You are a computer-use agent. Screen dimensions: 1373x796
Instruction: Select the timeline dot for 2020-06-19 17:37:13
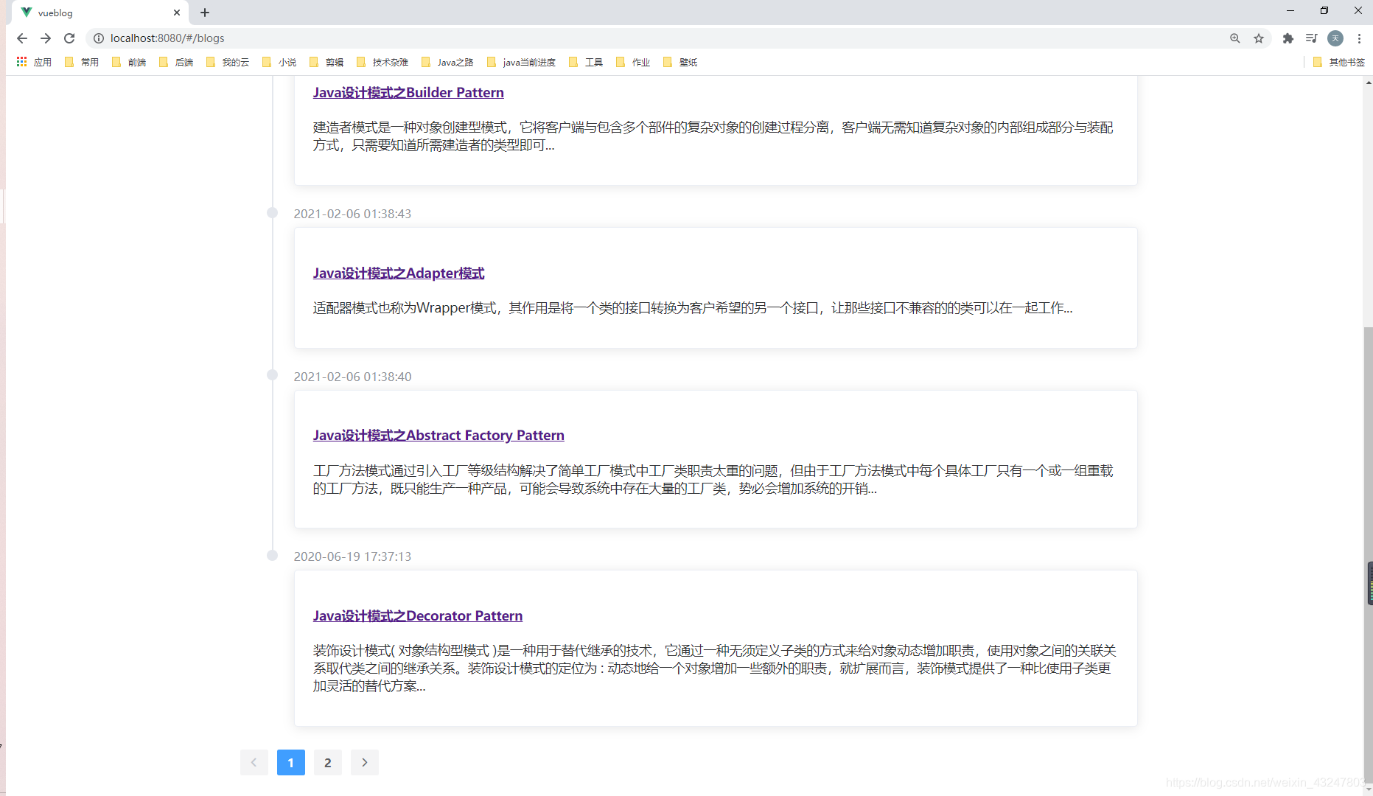(x=272, y=556)
